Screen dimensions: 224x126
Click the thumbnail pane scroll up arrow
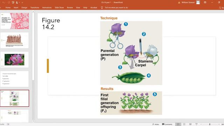pos(33,12)
